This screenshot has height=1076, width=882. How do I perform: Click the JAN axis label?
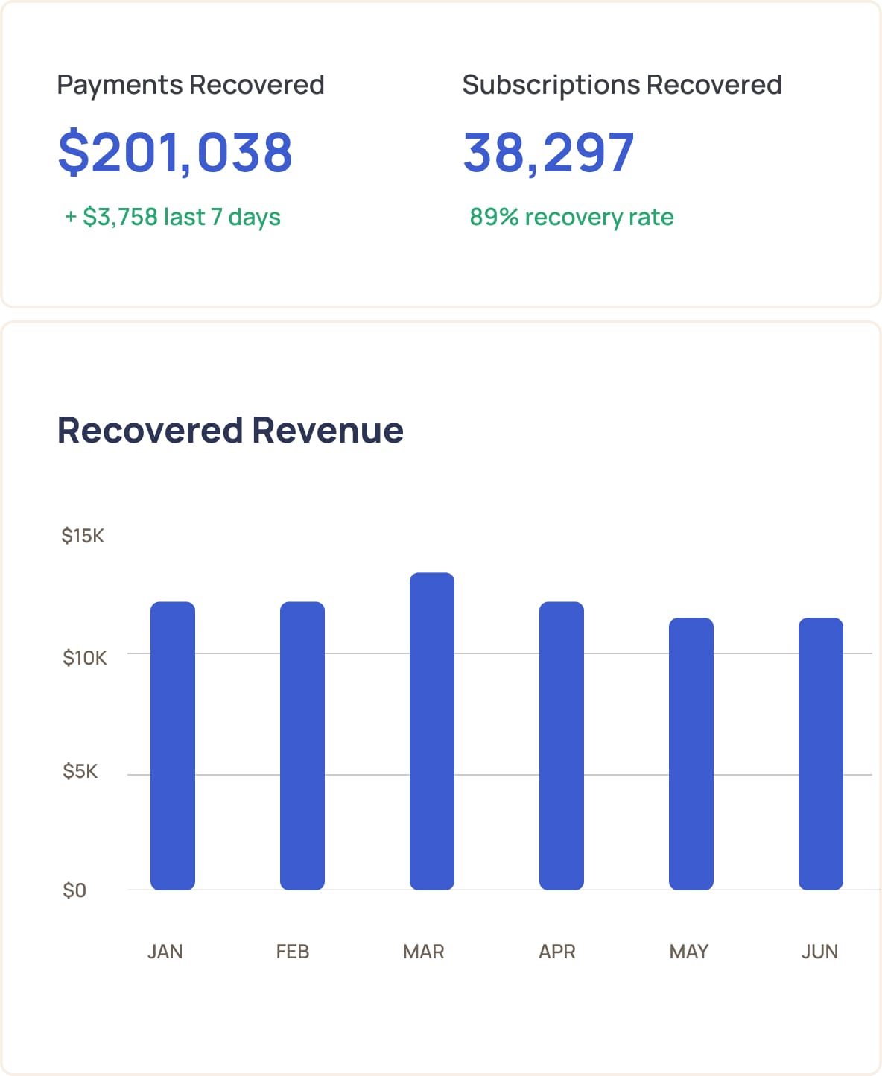[x=165, y=951]
